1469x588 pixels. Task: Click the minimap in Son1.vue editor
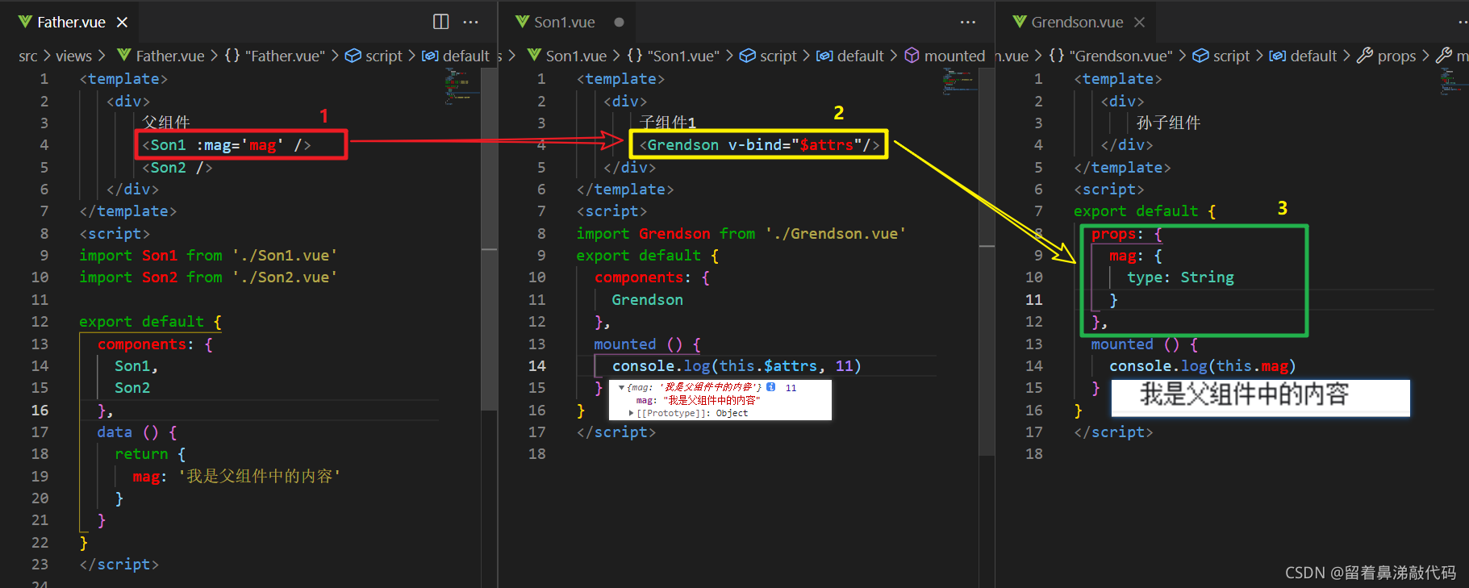pos(959,82)
